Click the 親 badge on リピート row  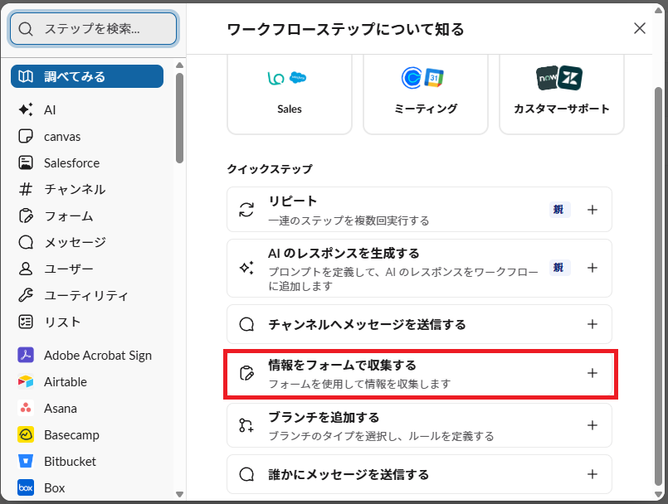pos(559,209)
